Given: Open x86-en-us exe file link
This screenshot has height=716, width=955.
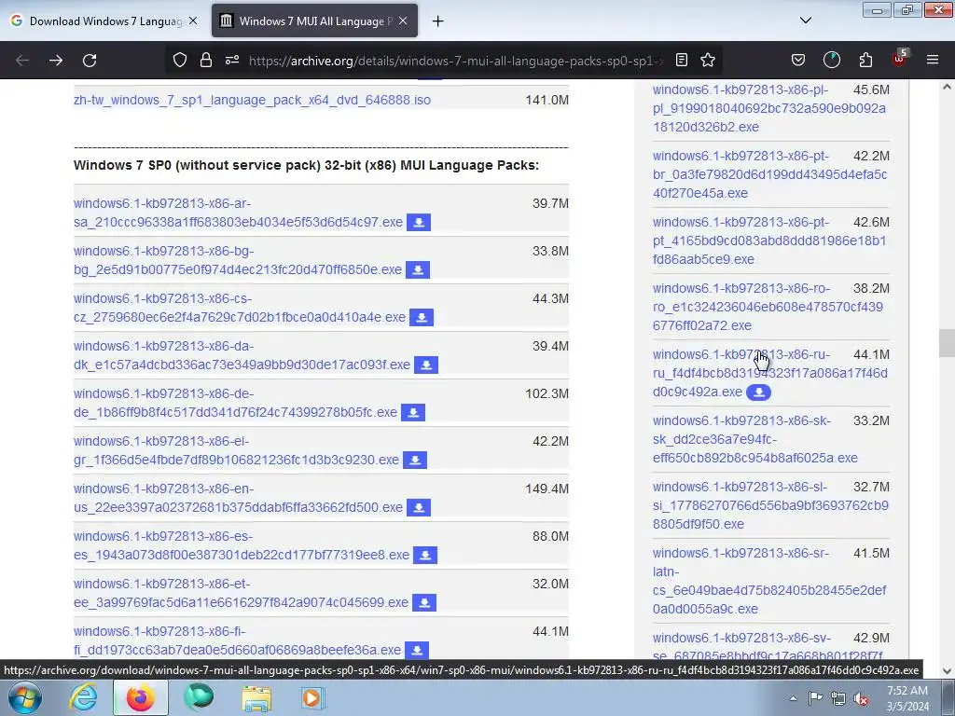Looking at the screenshot, I should (x=238, y=498).
